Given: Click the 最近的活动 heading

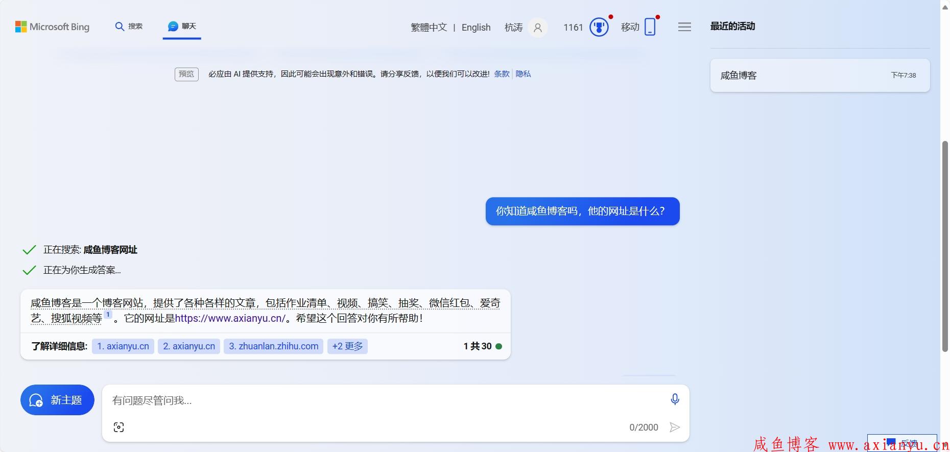Looking at the screenshot, I should [732, 26].
